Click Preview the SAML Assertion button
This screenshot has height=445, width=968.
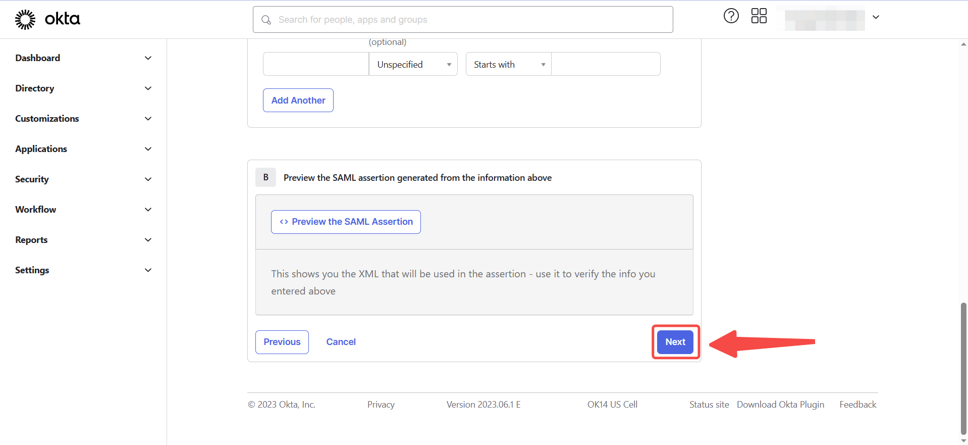click(x=346, y=222)
